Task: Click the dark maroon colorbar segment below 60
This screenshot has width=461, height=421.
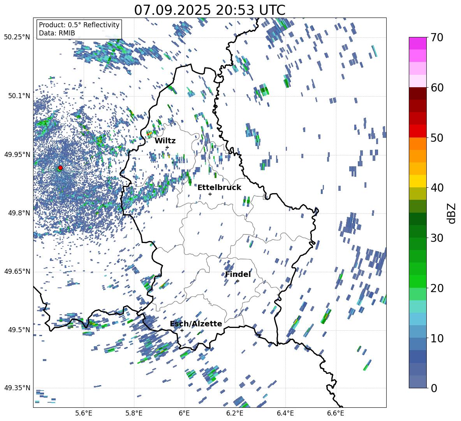Action: coord(417,93)
